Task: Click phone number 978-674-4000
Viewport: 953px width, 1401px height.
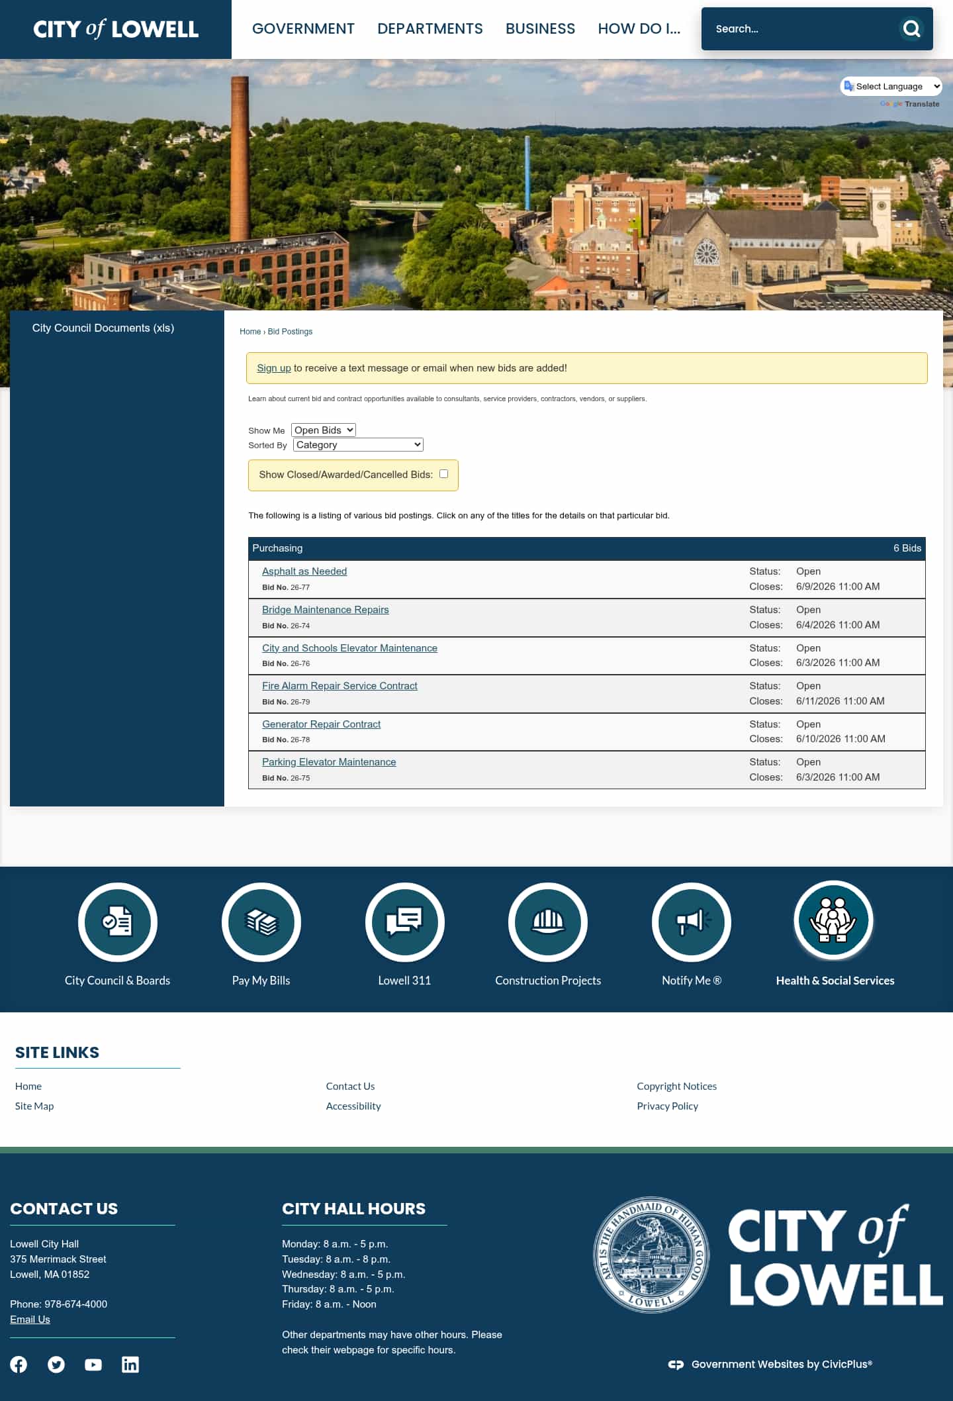Action: 75,1304
